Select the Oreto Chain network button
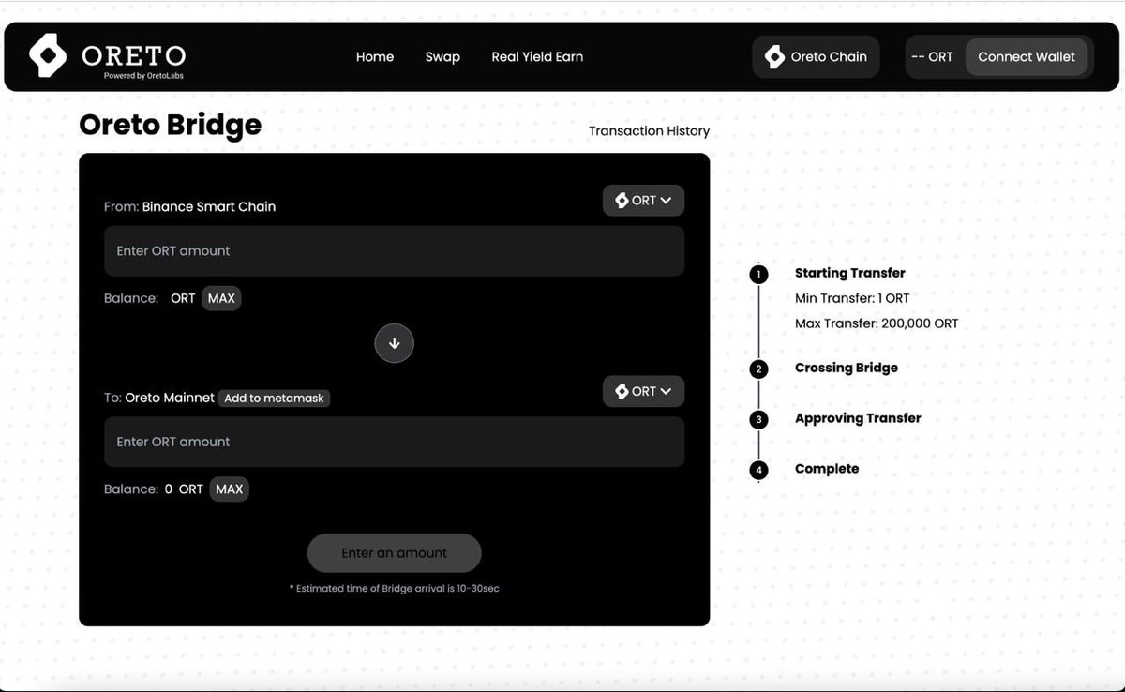1125x692 pixels. [x=816, y=57]
